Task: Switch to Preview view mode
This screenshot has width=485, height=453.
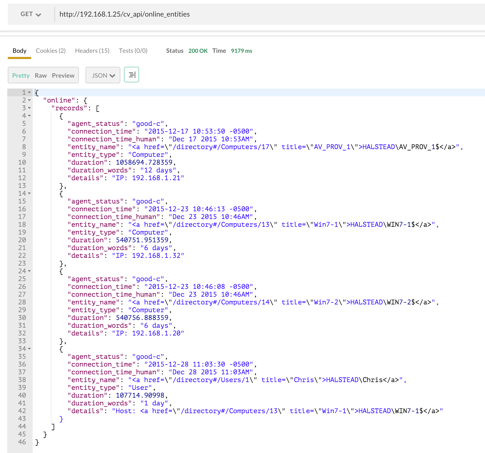Action: click(x=63, y=76)
